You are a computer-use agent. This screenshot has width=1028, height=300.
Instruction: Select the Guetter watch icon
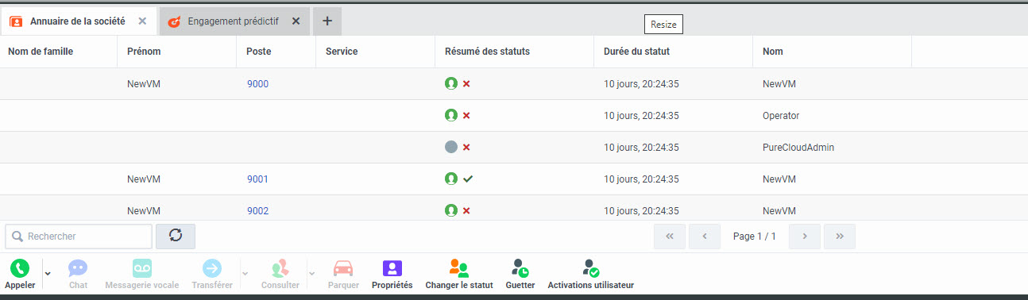(520, 268)
